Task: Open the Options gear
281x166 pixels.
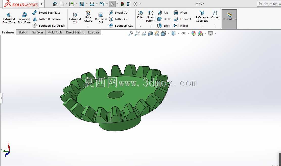Action: coord(135,4)
